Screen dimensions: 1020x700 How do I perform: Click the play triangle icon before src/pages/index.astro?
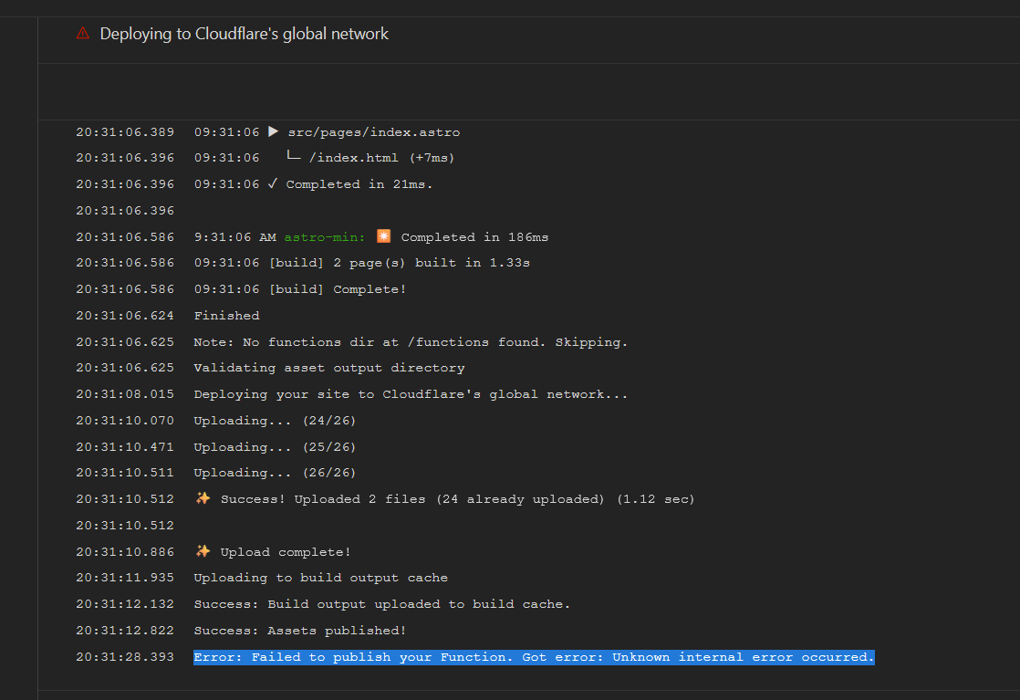click(x=273, y=131)
